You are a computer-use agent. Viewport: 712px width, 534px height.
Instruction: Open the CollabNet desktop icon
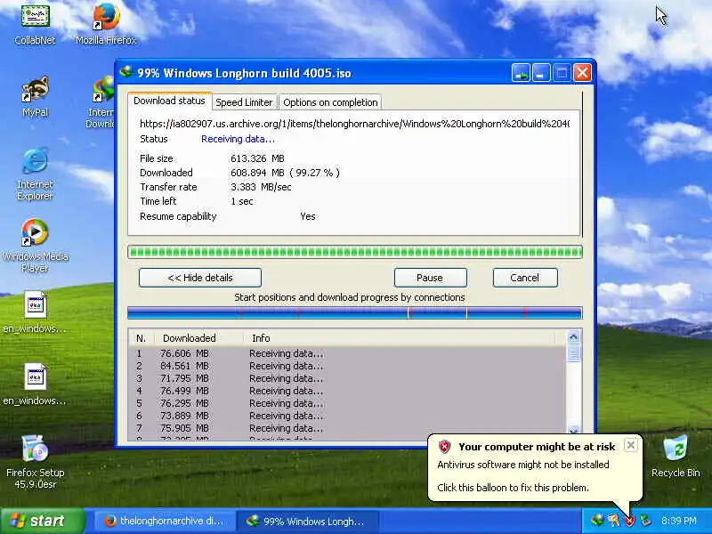click(35, 24)
